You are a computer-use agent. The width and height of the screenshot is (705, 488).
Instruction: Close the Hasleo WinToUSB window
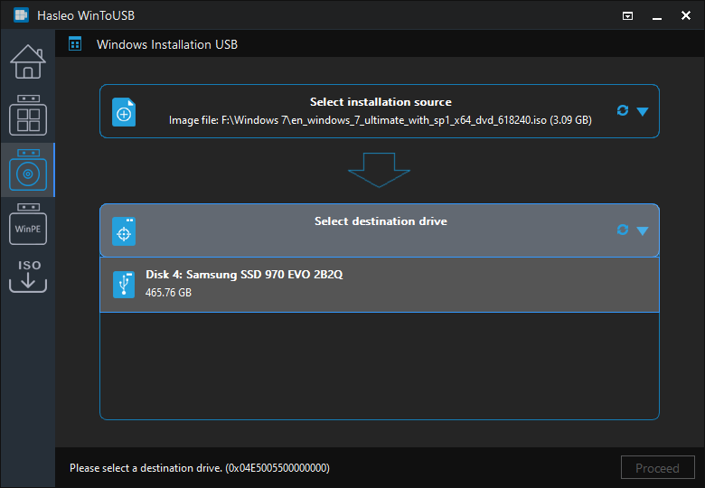click(686, 15)
